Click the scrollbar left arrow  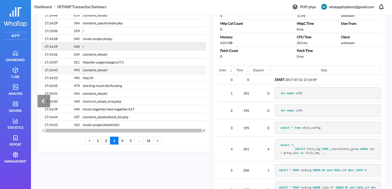click(x=43, y=130)
